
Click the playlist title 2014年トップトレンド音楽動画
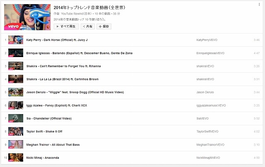coord(89,7)
